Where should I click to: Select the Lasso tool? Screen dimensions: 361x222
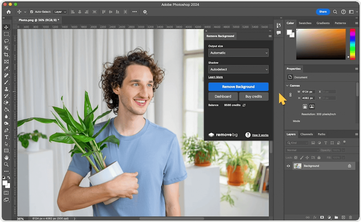click(x=7, y=41)
